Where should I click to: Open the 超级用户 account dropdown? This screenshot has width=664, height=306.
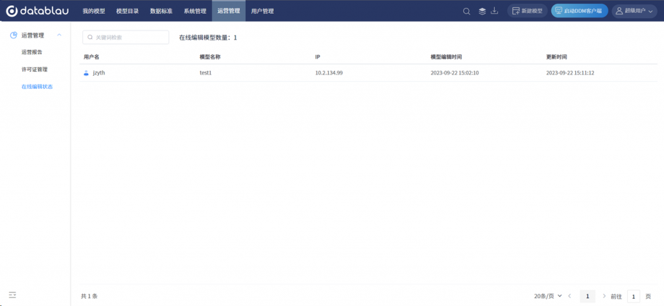(x=634, y=11)
